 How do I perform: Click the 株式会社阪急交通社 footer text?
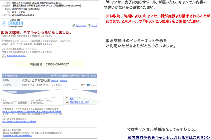click(x=13, y=130)
